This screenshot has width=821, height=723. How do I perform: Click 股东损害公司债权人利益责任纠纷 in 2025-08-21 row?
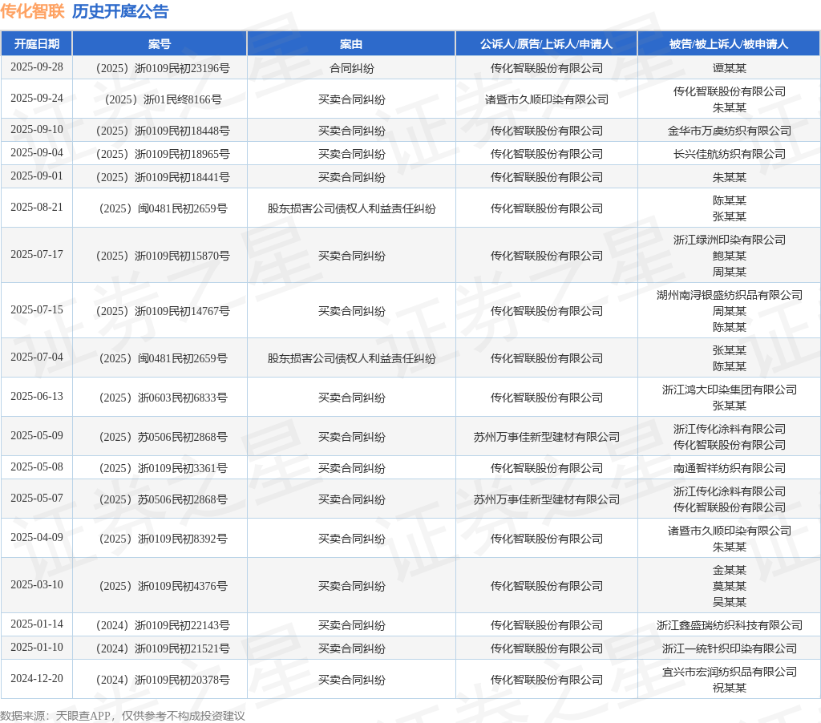tap(351, 208)
